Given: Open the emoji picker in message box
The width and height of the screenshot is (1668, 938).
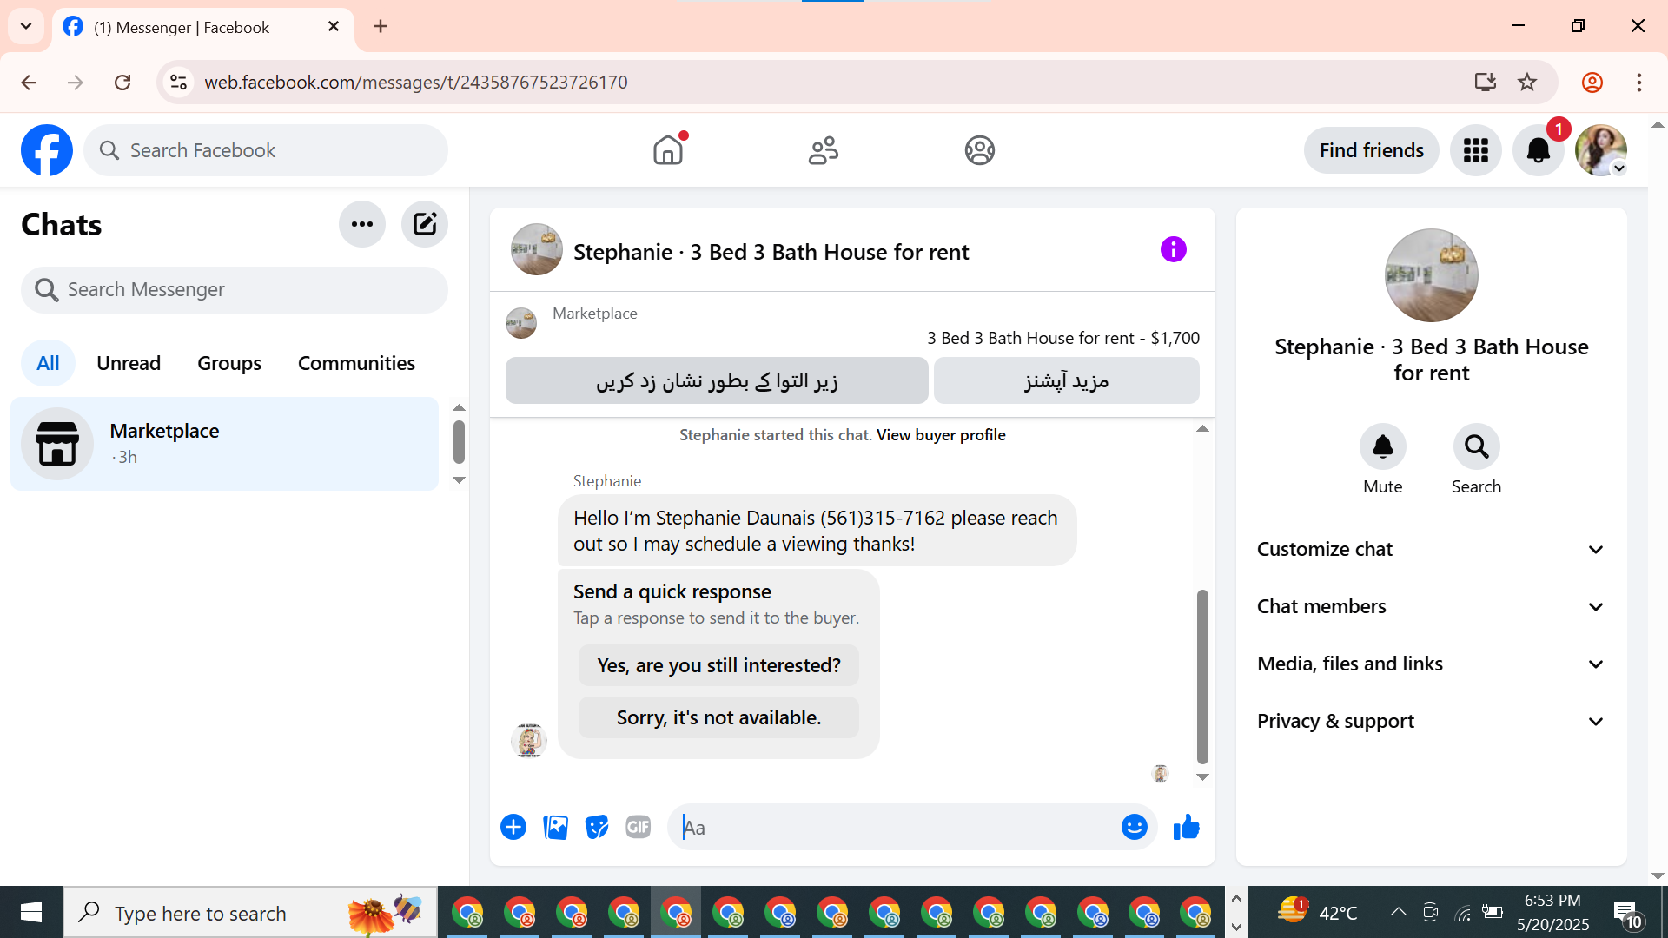Looking at the screenshot, I should coord(1134,828).
